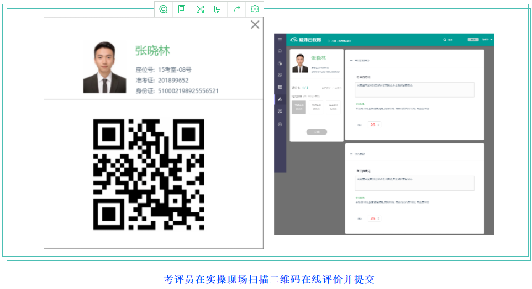This screenshot has width=532, height=289.
Task: Close the 张晓林 QR code card
Action: 255,25
